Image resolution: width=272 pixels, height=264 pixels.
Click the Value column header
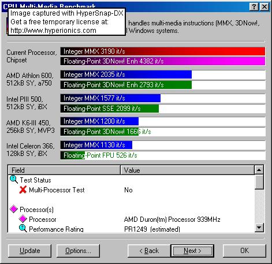click(187, 170)
